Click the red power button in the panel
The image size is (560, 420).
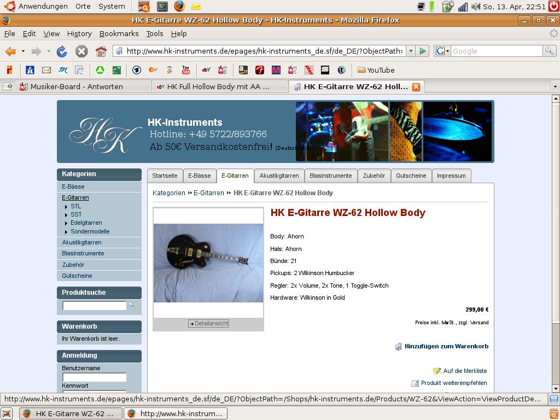554,6
